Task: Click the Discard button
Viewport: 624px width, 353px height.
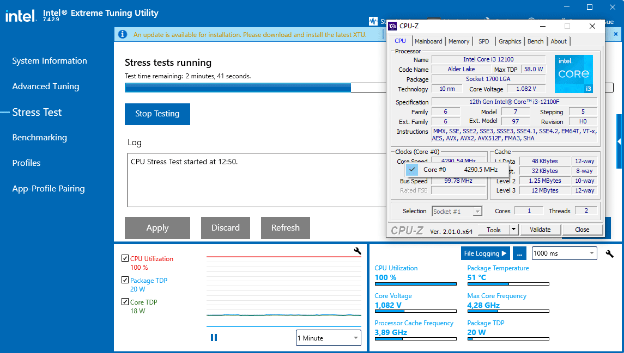Action: [x=225, y=228]
